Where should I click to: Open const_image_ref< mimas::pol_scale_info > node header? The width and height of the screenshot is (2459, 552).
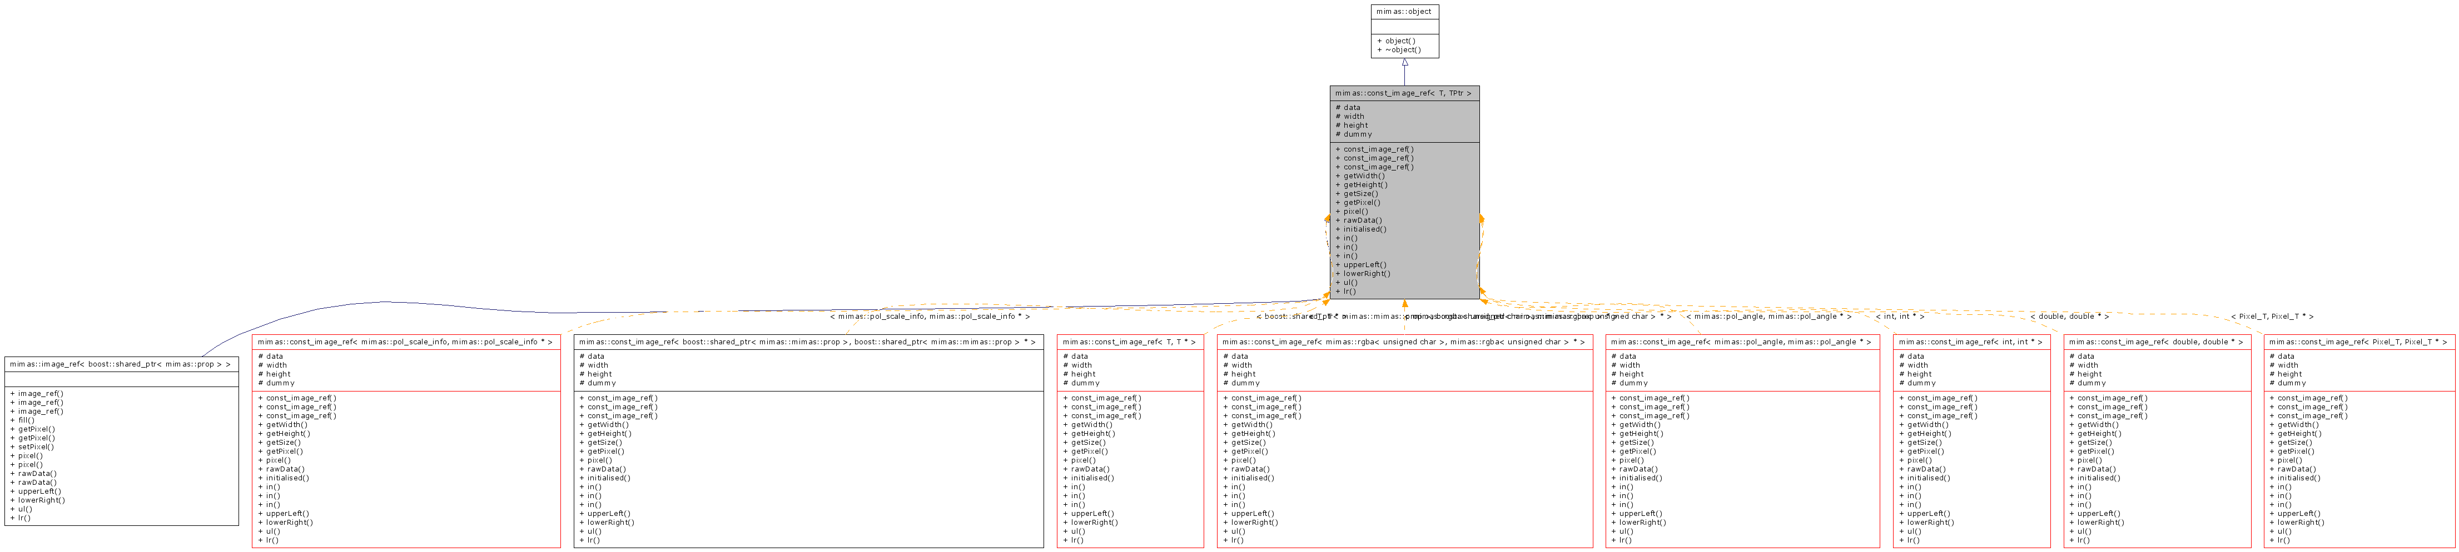click(405, 342)
